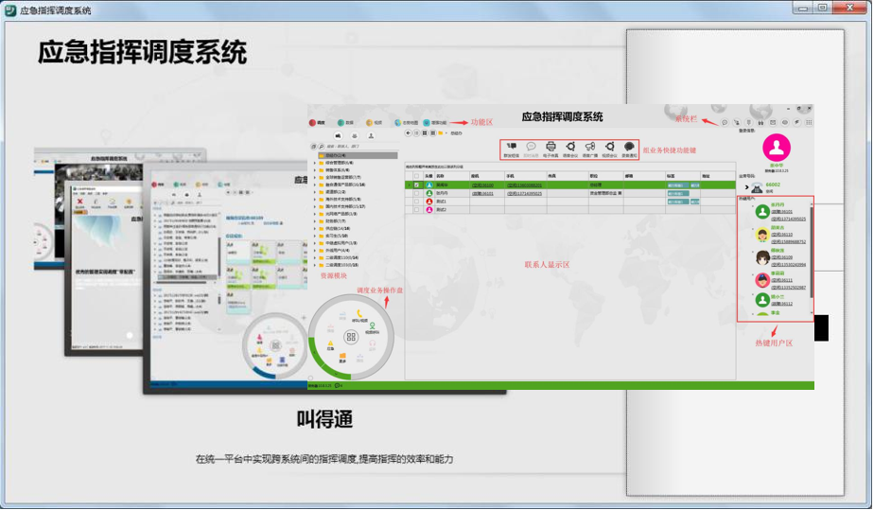Click 张丹丹's extension 36101 in table
The image size is (874, 510).
click(482, 193)
